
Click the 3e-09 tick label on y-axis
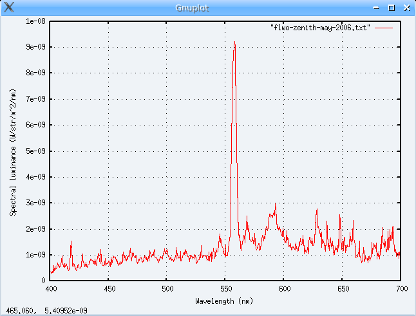pyautogui.click(x=33, y=203)
